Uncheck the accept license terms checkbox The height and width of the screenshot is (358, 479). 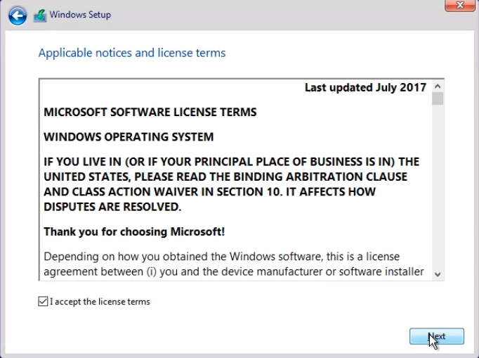tap(43, 302)
